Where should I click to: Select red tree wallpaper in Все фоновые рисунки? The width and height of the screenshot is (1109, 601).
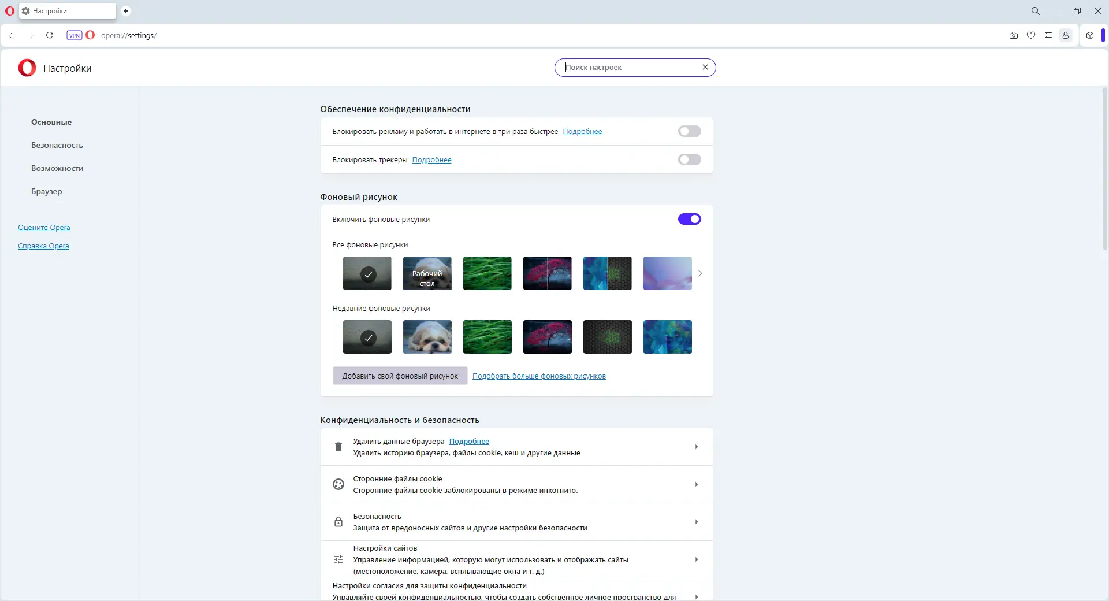[548, 273]
